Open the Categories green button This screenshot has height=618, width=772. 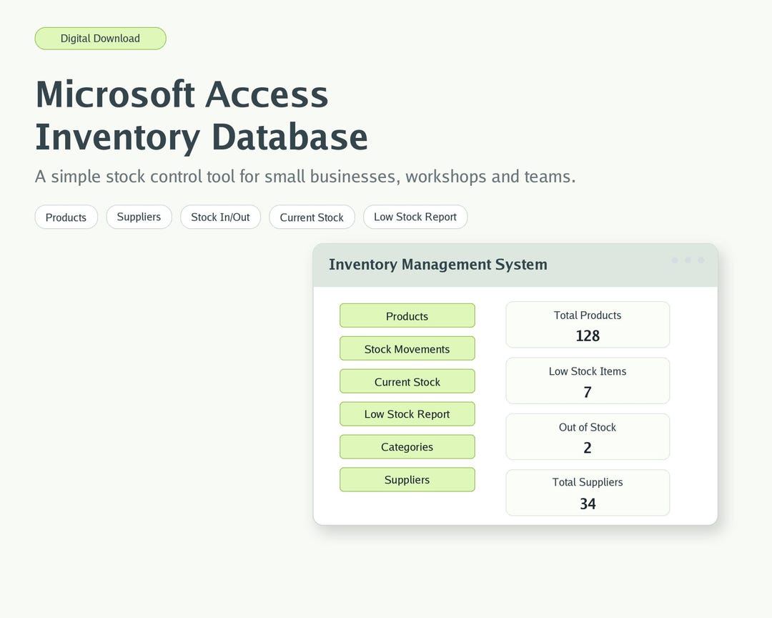click(x=407, y=447)
